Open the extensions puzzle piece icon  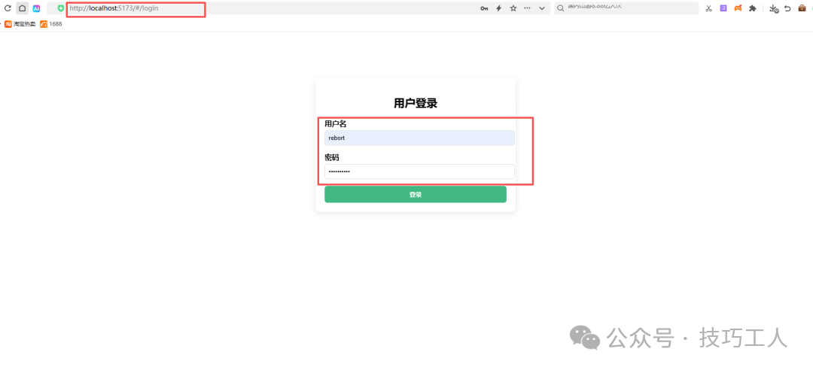tap(752, 8)
